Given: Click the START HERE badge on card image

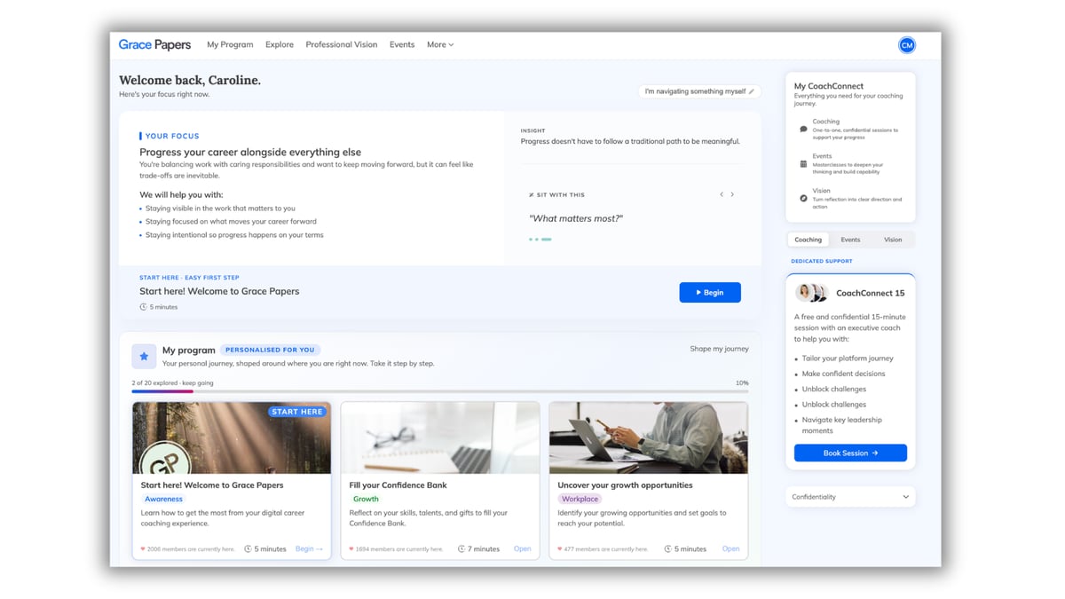Looking at the screenshot, I should (298, 412).
